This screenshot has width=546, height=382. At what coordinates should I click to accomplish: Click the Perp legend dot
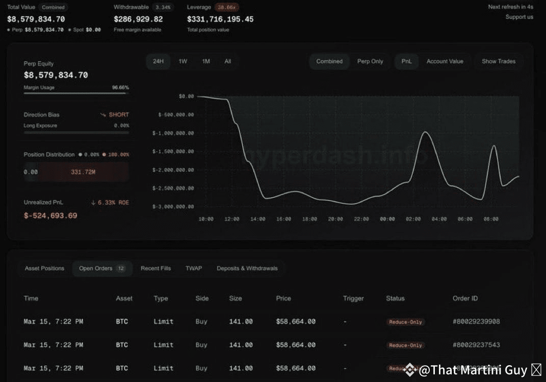[8, 30]
